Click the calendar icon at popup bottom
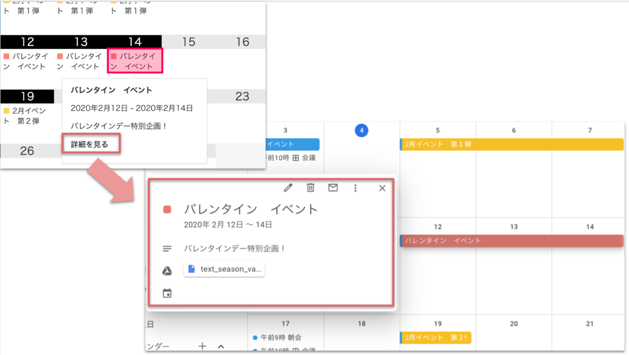 tap(167, 294)
